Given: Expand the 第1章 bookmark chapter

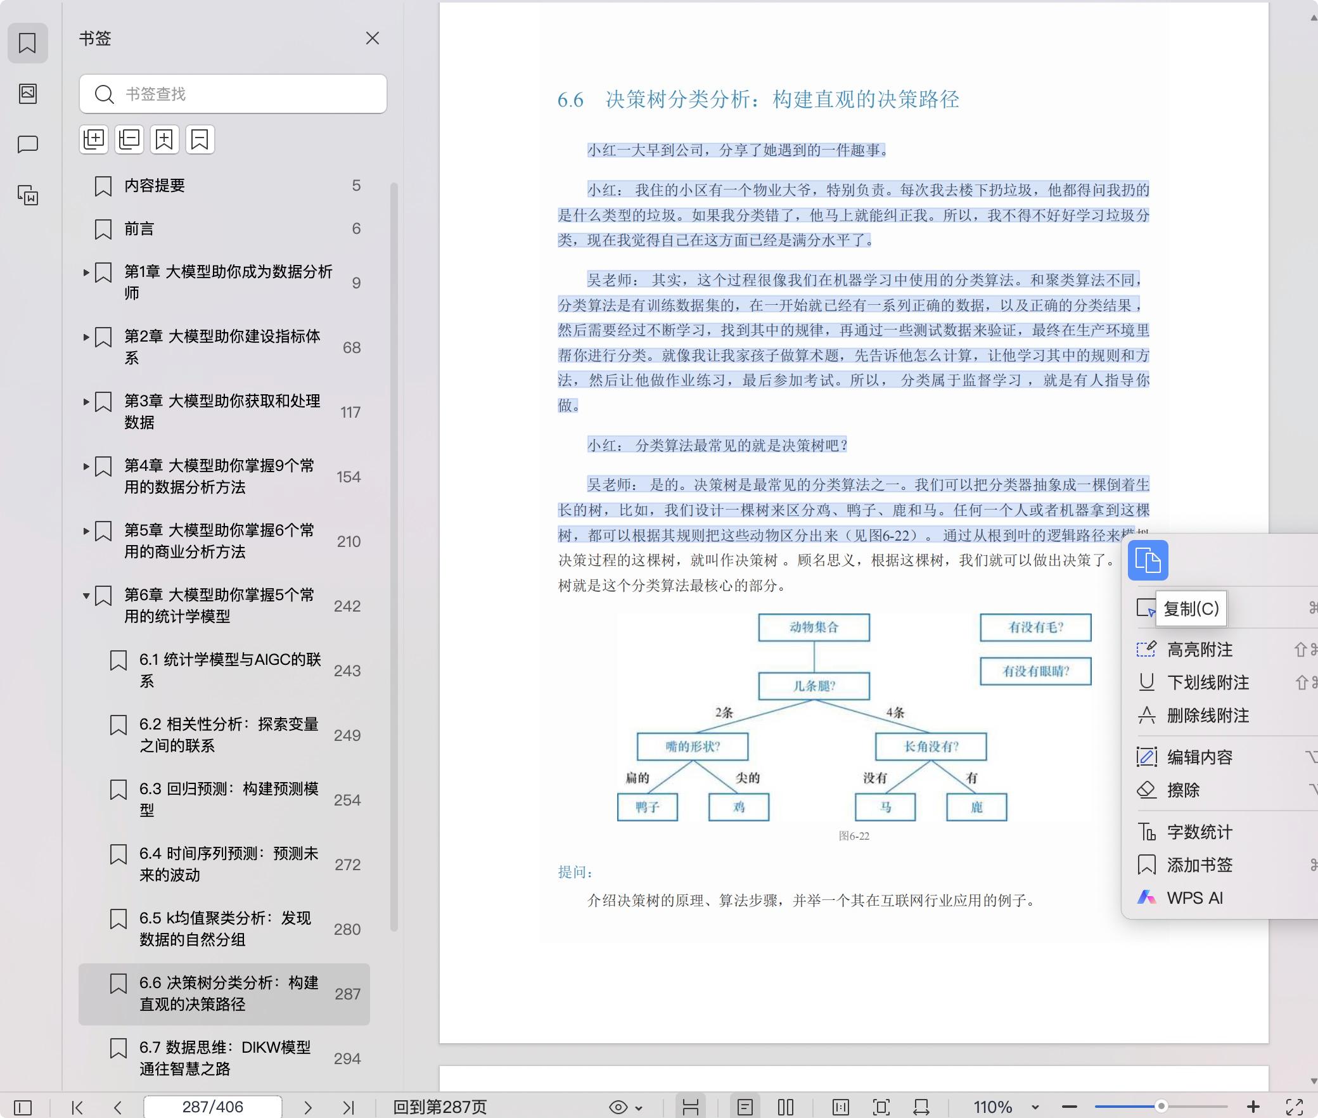Looking at the screenshot, I should [86, 273].
